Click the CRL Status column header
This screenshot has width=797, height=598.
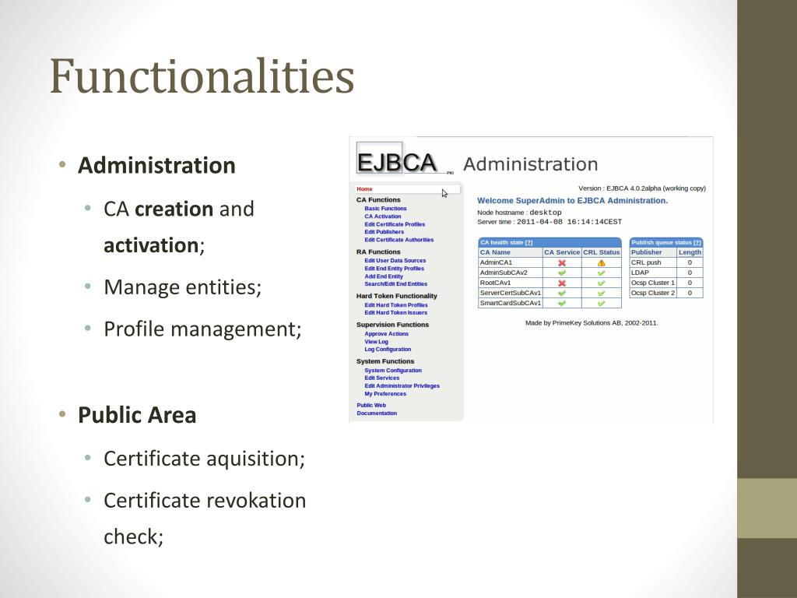tap(602, 252)
